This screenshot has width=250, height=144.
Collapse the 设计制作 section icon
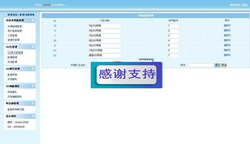tap(33, 116)
